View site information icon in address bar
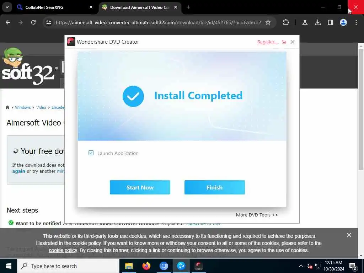The image size is (364, 273). click(48, 22)
